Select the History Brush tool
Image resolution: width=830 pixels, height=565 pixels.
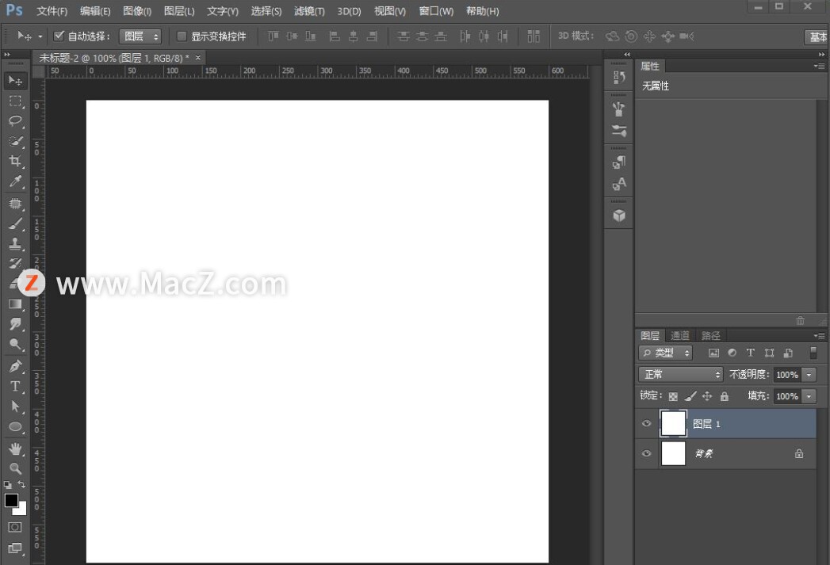(15, 263)
